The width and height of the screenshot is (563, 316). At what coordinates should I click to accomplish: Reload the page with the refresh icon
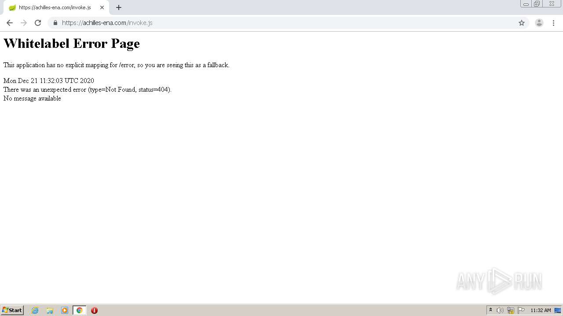(x=38, y=23)
